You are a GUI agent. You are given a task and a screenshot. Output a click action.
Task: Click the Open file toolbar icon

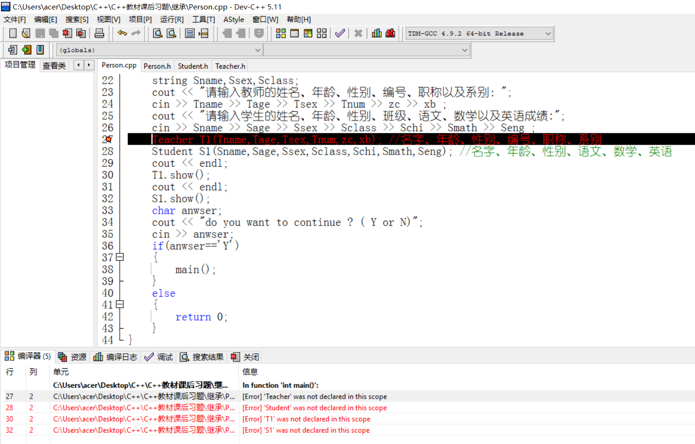[26, 33]
